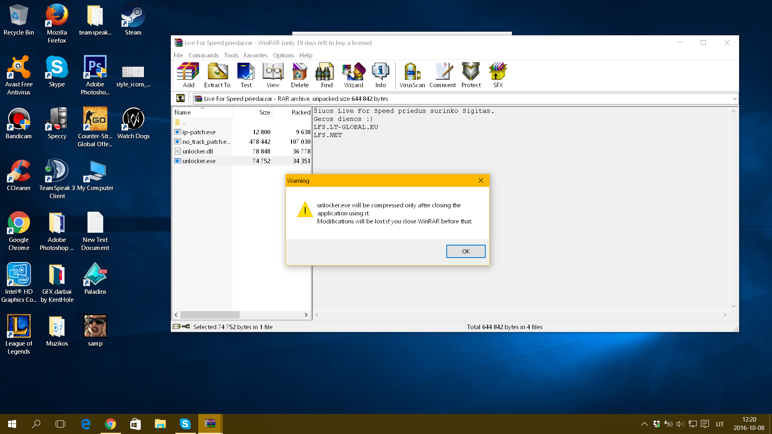Expand the archive path dropdown
The height and width of the screenshot is (434, 772).
[x=734, y=98]
